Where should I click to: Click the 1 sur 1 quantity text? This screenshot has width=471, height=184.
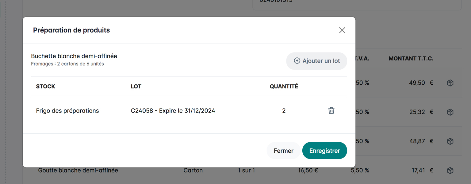click(246, 171)
